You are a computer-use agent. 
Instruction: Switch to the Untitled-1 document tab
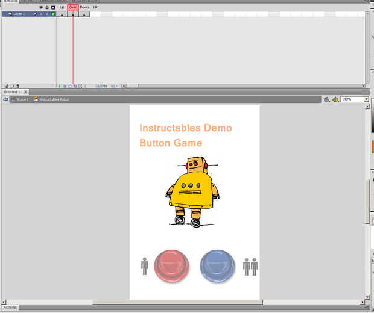point(10,92)
